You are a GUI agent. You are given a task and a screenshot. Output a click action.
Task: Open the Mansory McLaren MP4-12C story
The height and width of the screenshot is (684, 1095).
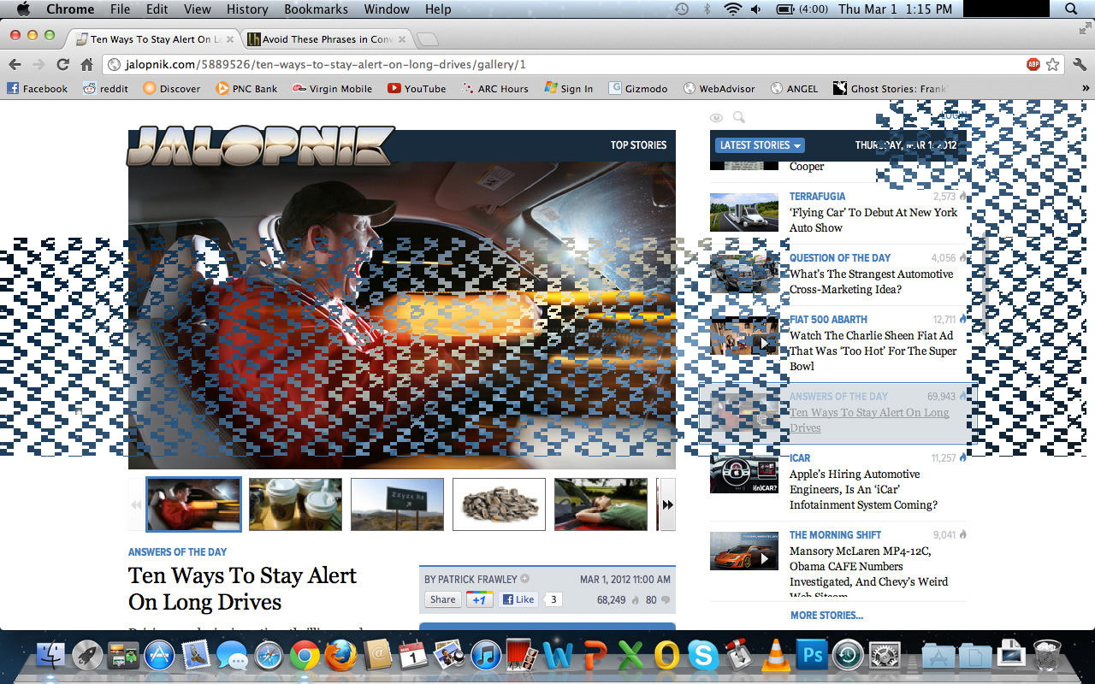click(x=868, y=574)
